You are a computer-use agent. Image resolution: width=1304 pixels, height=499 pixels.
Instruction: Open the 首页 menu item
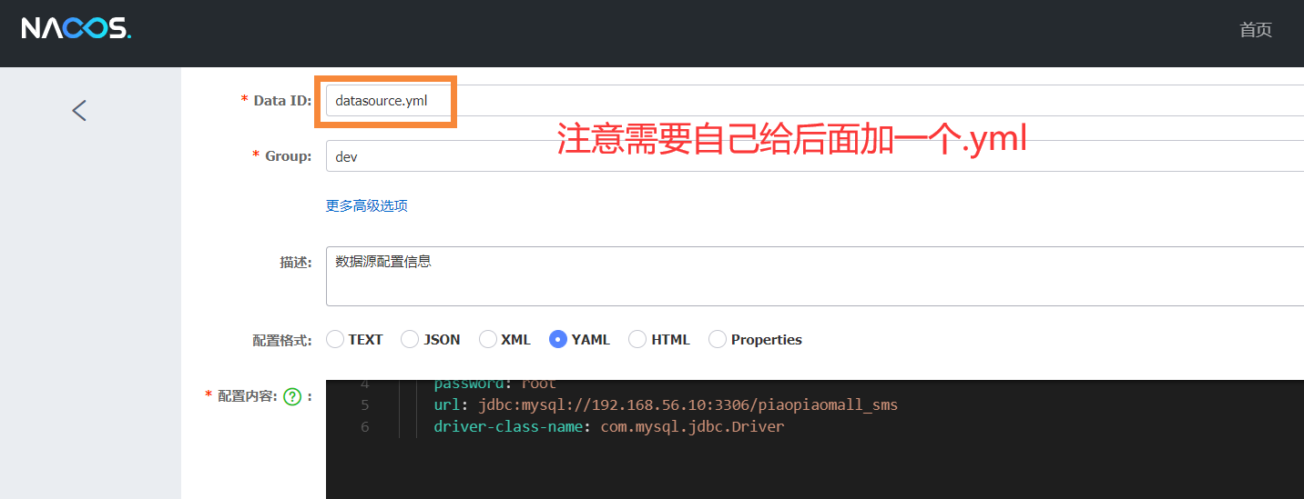point(1255,30)
